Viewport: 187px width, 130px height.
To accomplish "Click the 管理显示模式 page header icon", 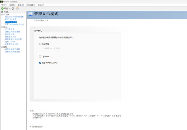I will [30, 14].
